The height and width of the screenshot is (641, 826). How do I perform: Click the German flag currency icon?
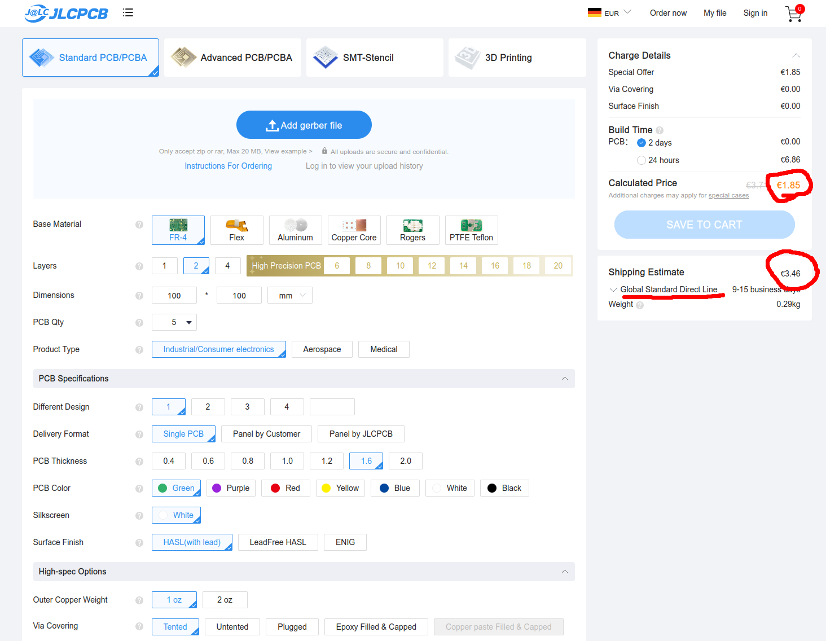point(594,12)
